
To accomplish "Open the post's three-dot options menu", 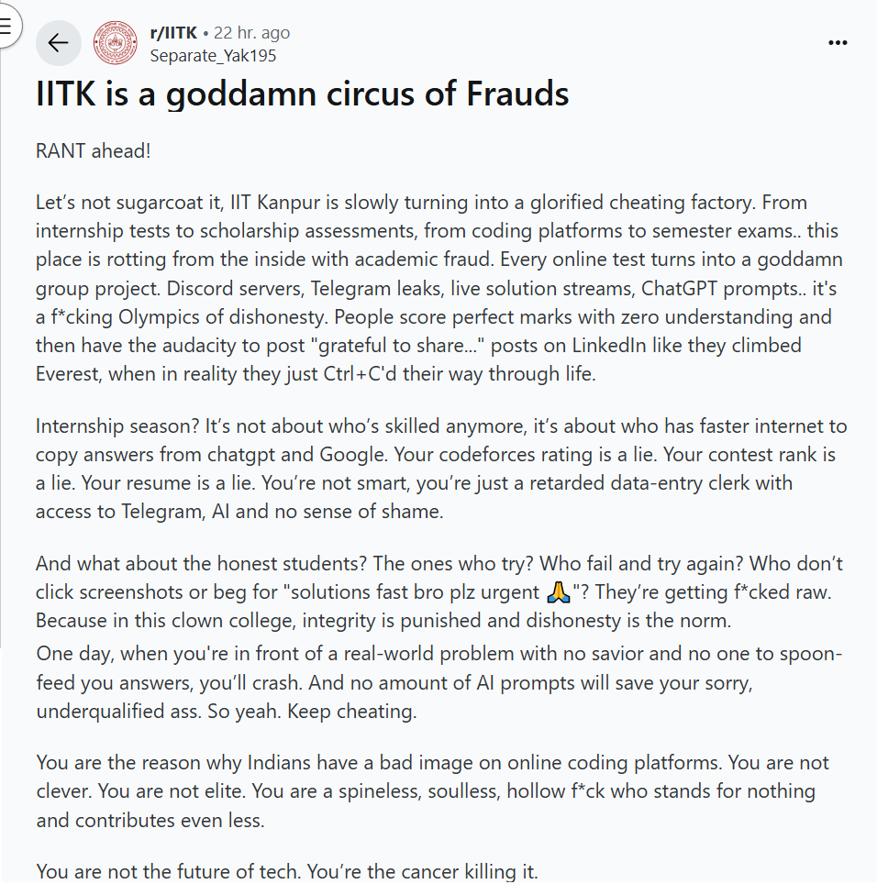I will click(x=838, y=43).
